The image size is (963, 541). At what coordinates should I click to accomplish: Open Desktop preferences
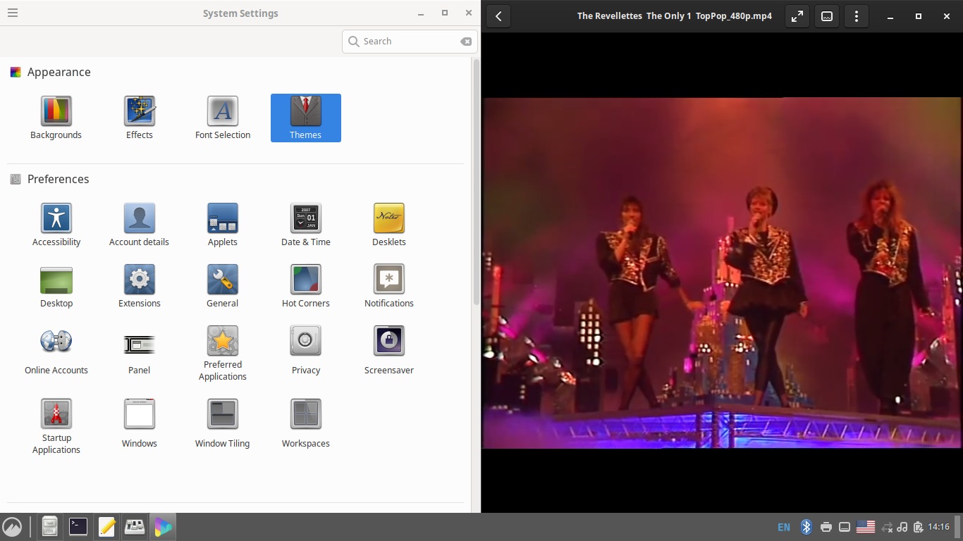point(56,287)
